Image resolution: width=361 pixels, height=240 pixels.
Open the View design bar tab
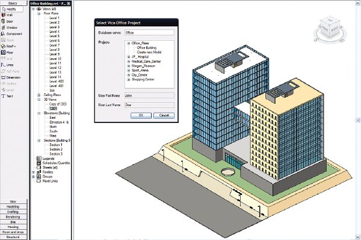tap(13, 202)
